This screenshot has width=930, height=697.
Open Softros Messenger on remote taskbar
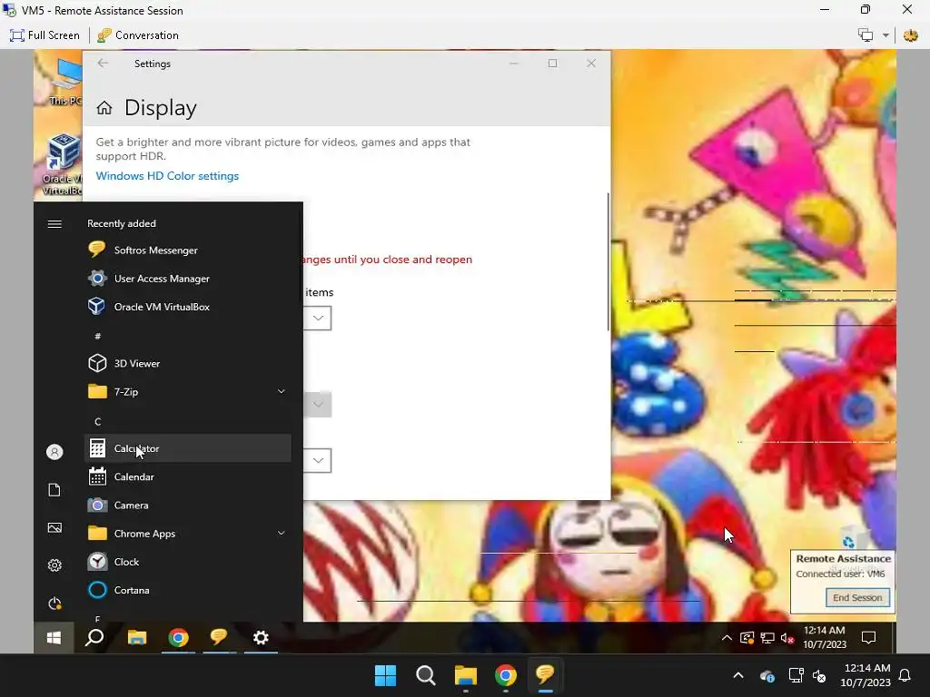pos(219,637)
